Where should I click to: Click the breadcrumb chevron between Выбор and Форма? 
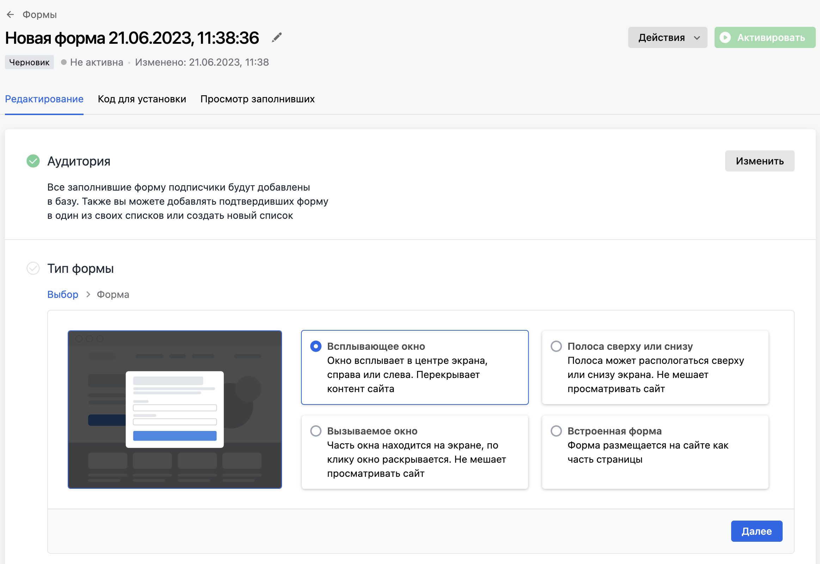[88, 294]
